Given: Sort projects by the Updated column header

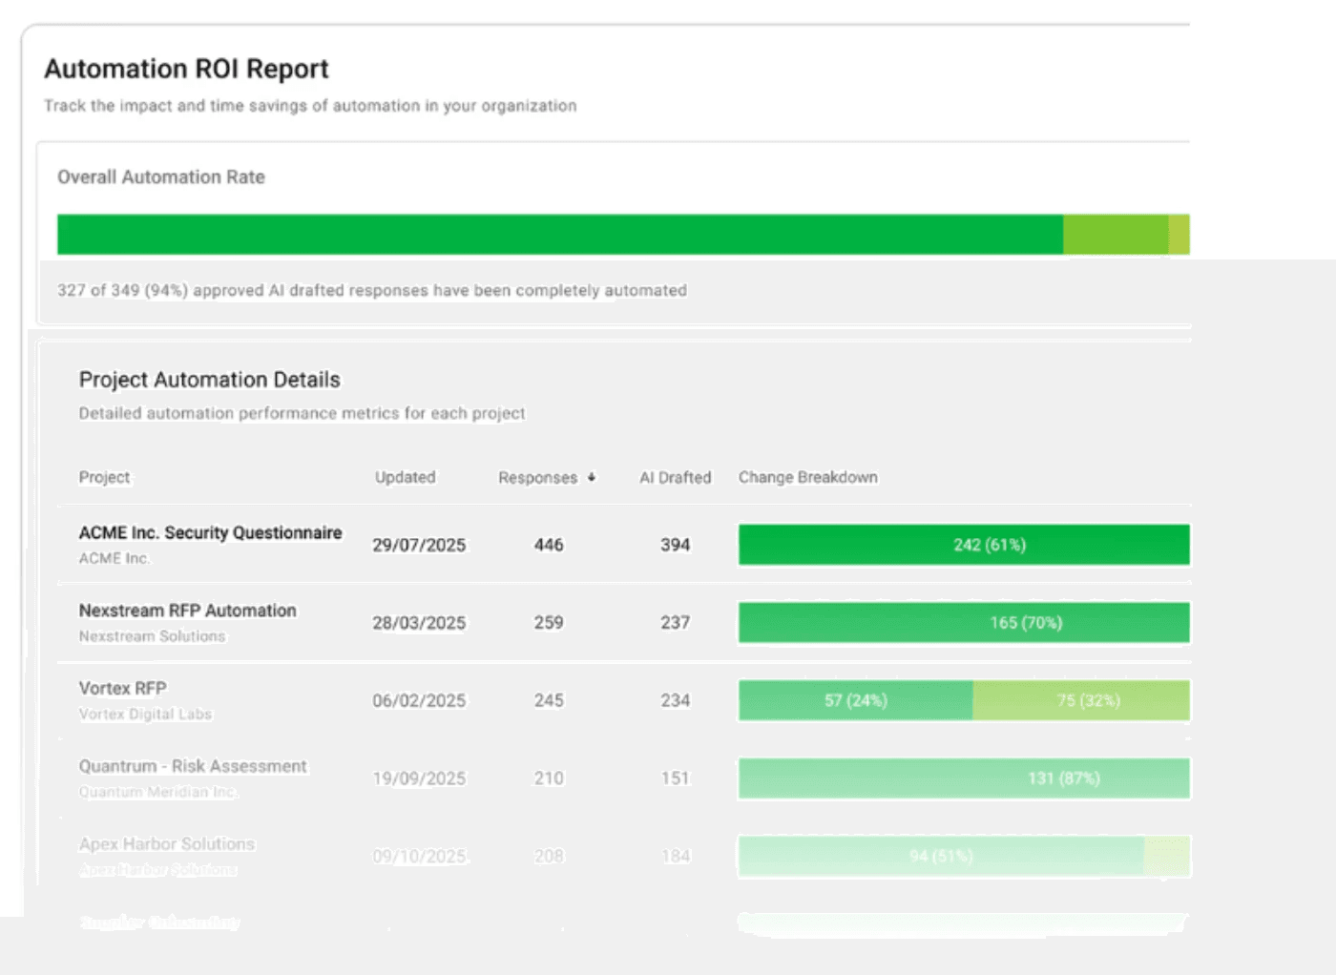Looking at the screenshot, I should [x=405, y=477].
